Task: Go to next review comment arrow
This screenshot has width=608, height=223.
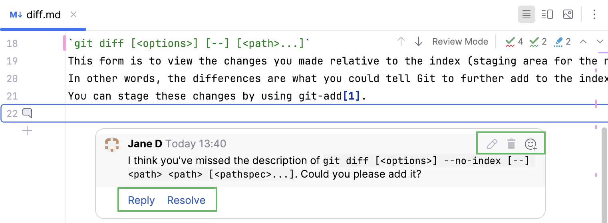Action: (419, 41)
